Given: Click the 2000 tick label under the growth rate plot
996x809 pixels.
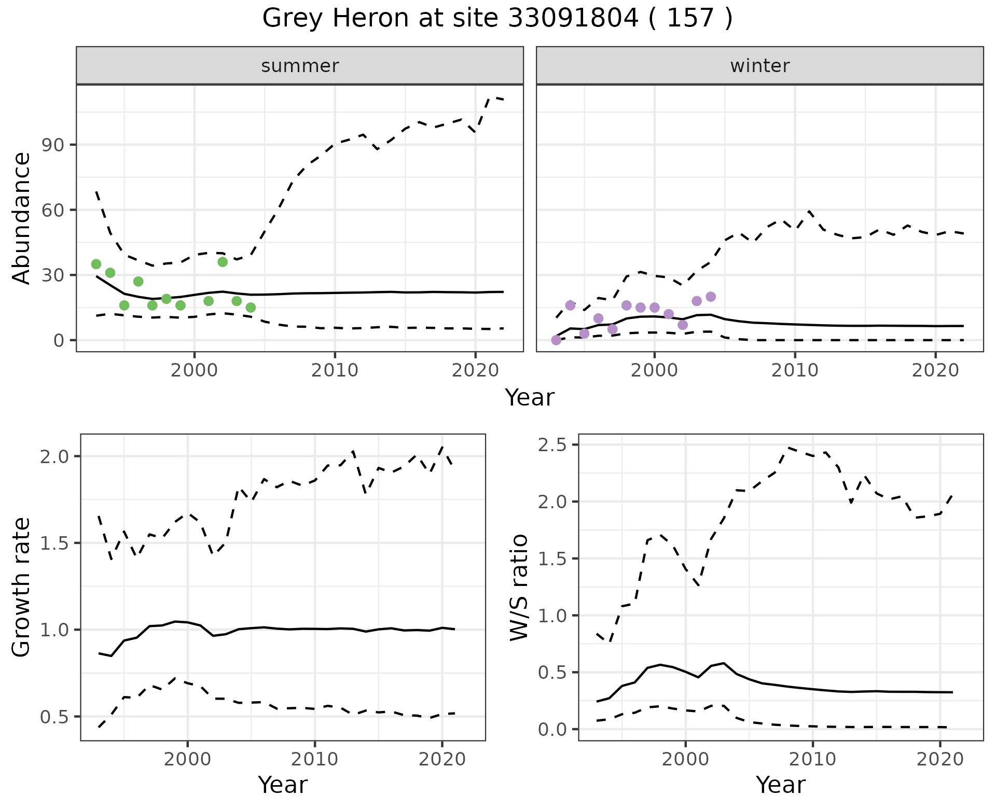Looking at the screenshot, I should click(187, 759).
